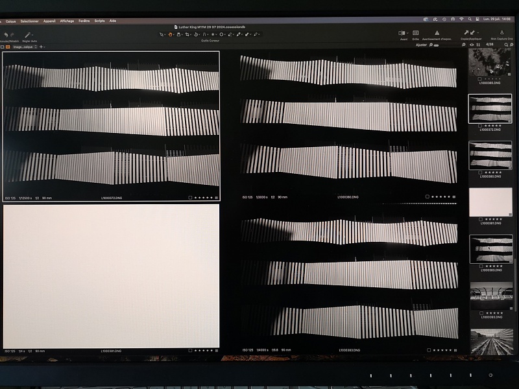Open the Affichage menu
The image size is (519, 389).
67,21
